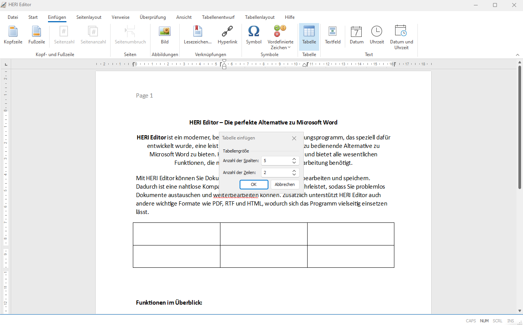Click the Page 1 header text
The image size is (523, 325).
pyautogui.click(x=144, y=96)
